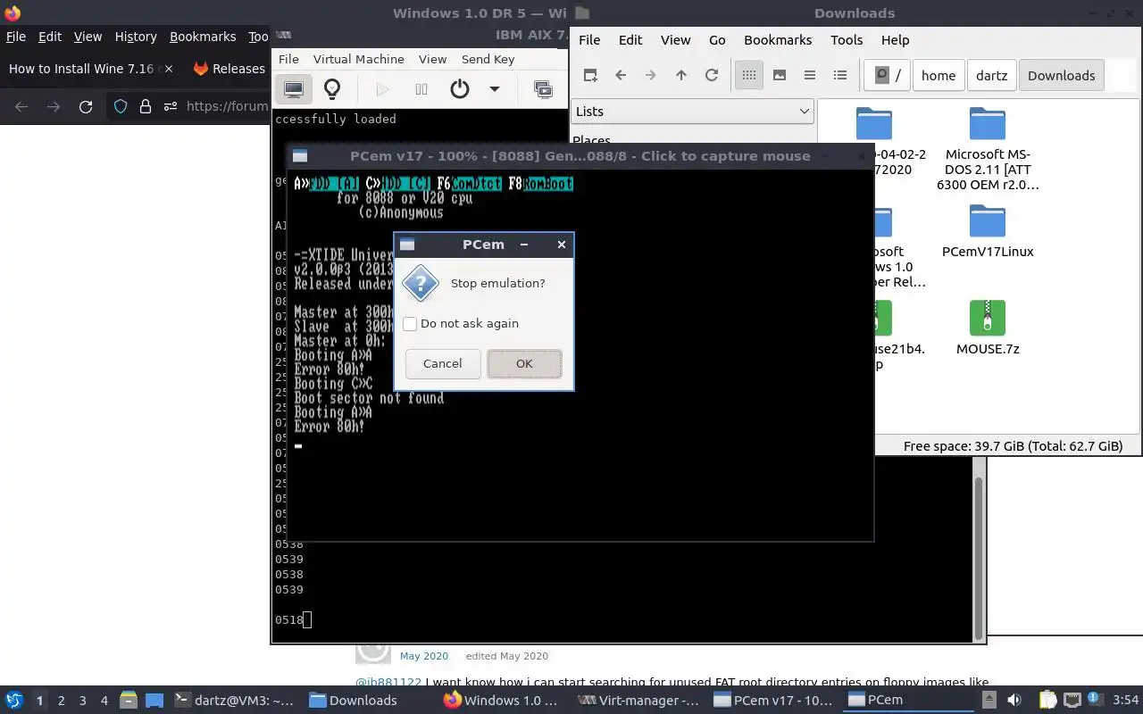The width and height of the screenshot is (1143, 714).
Task: Click OK in the Stop emulation dialog
Action: 524,363
